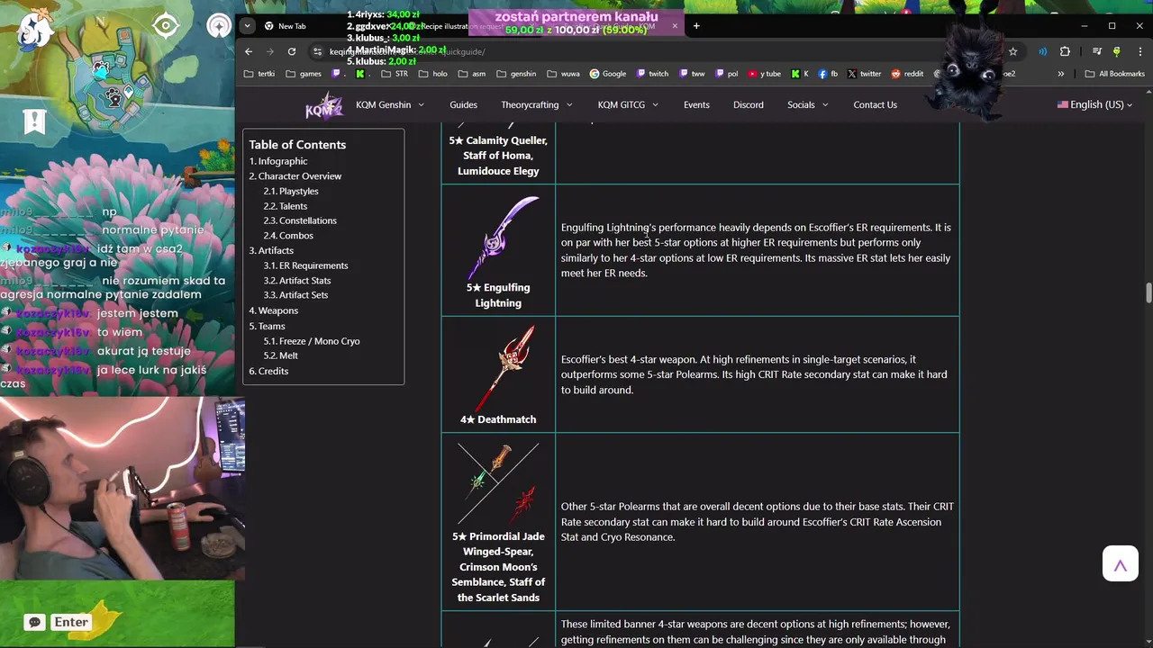This screenshot has height=648, width=1153.
Task: Click the KQM logo in the site header
Action: [324, 105]
